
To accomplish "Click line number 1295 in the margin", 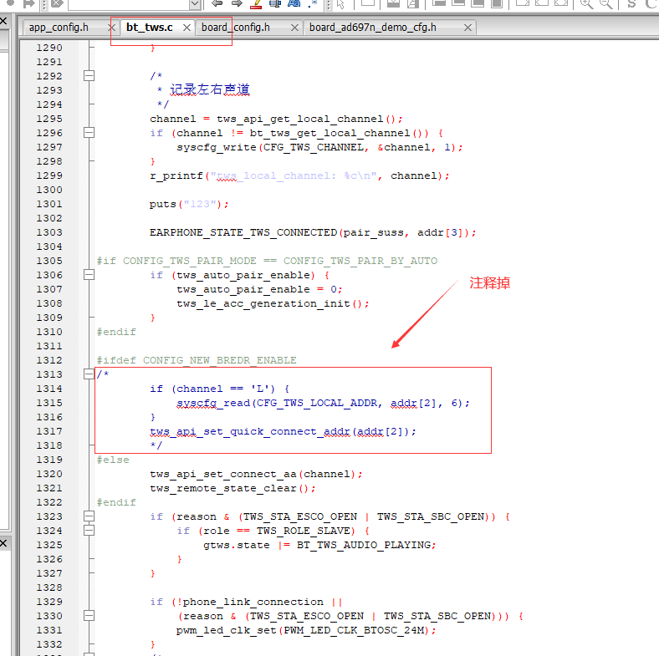I will 49,119.
